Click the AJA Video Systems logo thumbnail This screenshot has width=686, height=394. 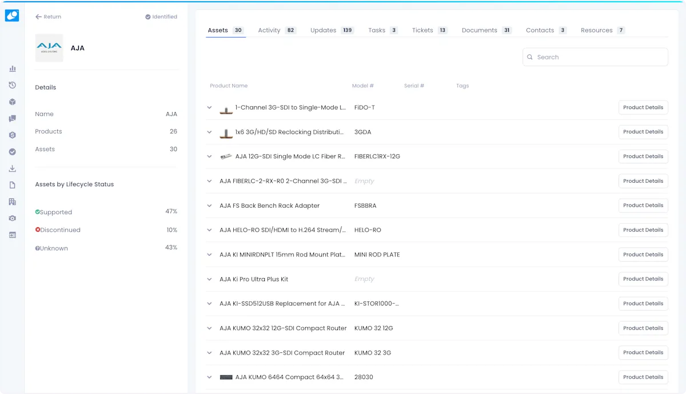[x=49, y=48]
